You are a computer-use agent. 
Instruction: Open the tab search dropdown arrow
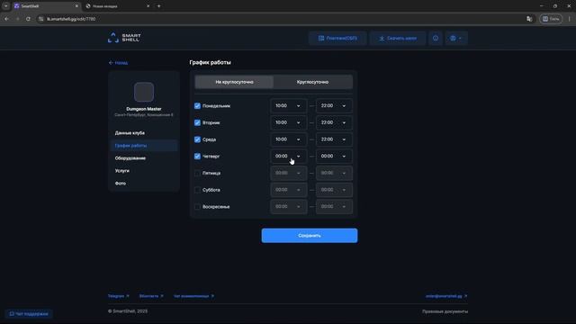tap(6, 6)
